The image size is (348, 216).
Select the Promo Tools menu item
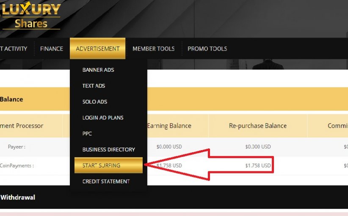pos(207,49)
